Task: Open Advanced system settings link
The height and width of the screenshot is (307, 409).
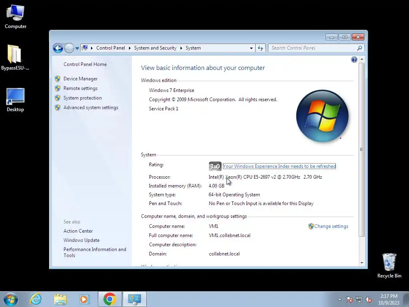Action: [91, 108]
